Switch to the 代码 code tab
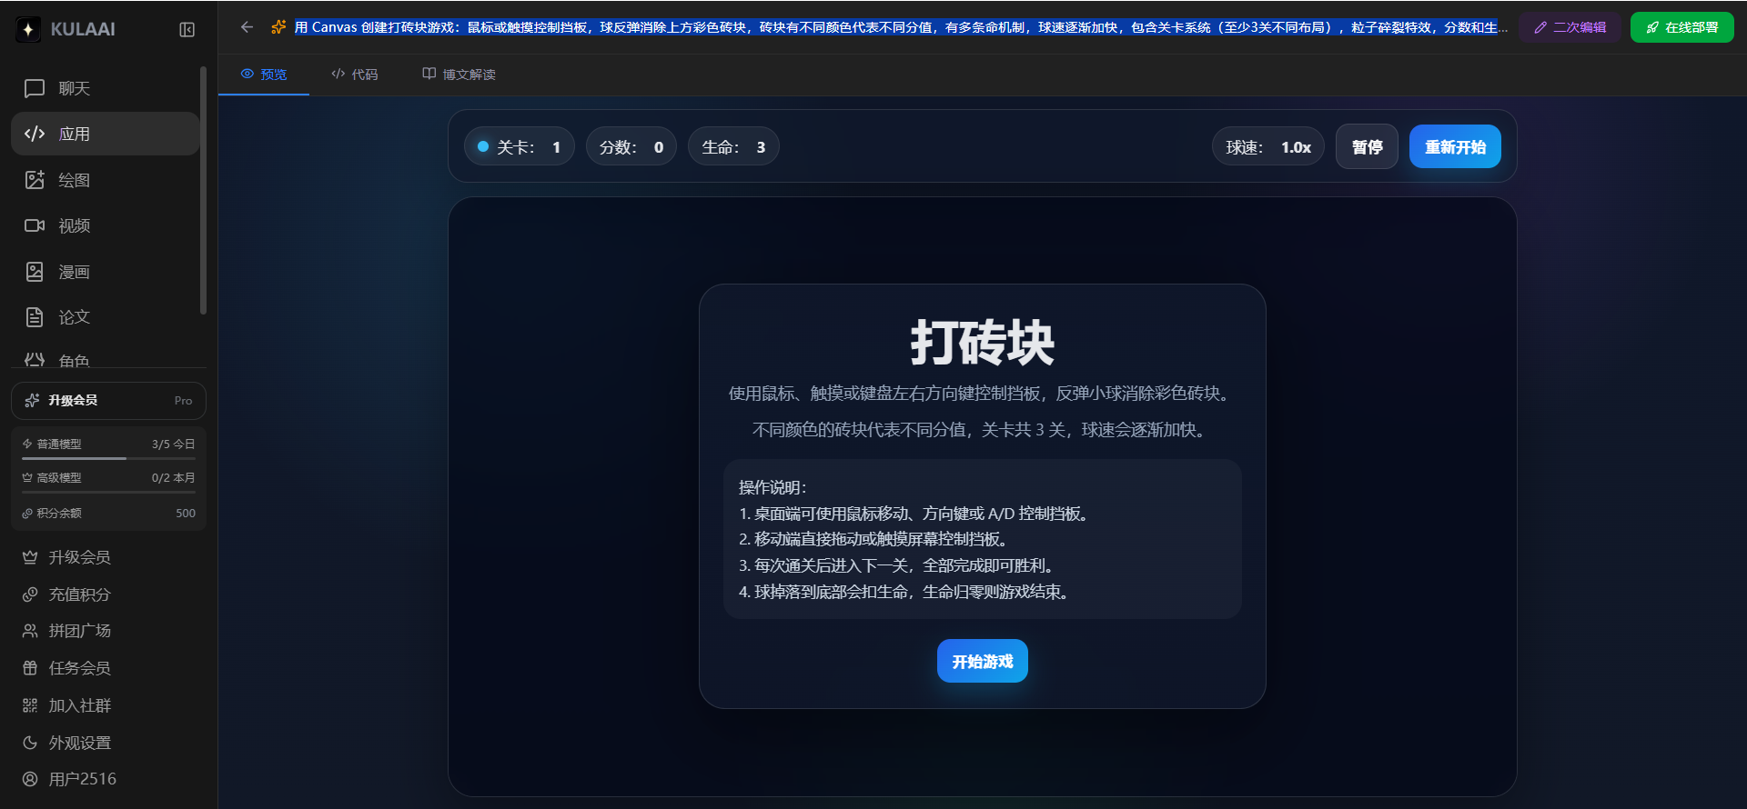Screen dimensions: 1747x809 (354, 75)
